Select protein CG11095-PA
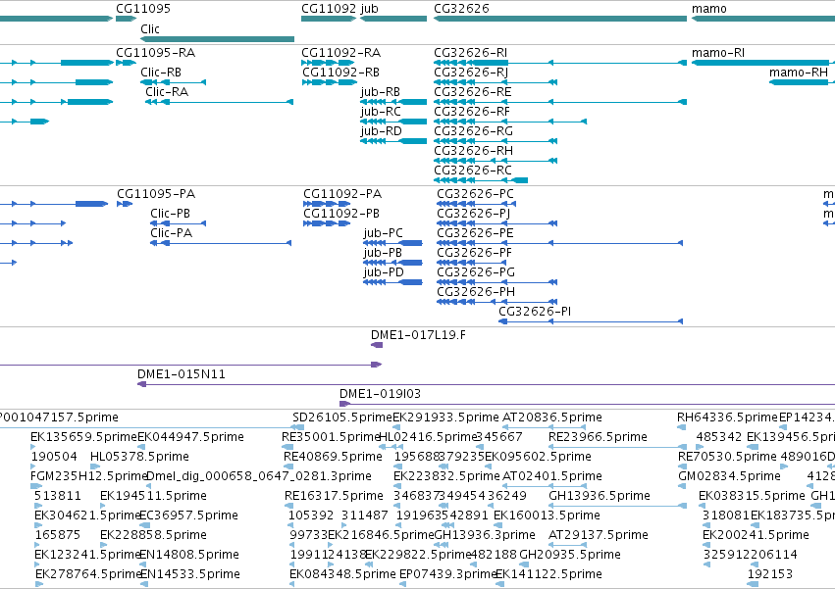 (x=156, y=194)
